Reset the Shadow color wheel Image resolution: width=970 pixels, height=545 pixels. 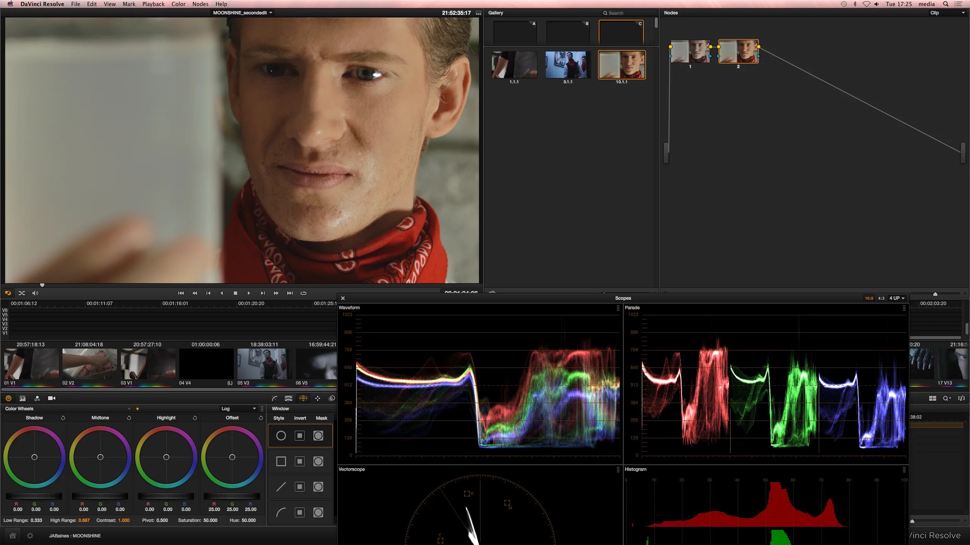pyautogui.click(x=63, y=418)
